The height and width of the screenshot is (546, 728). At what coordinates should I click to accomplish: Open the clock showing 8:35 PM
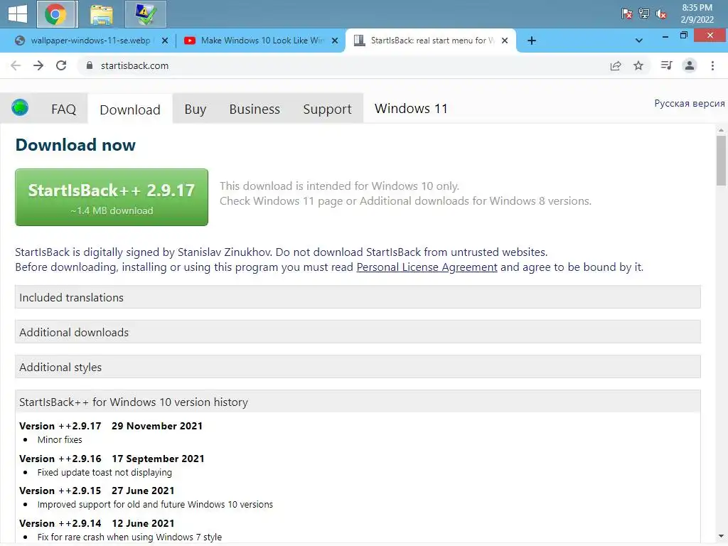(697, 14)
